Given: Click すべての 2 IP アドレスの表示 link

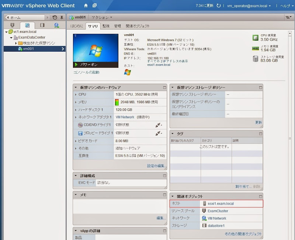Looking at the screenshot, I should pyautogui.click(x=167, y=61).
